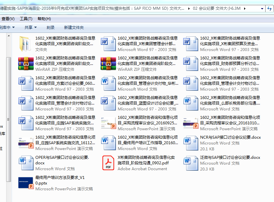Select file name NCR与SAP接口讨论会议纪要.docx
The height and width of the screenshot is (202, 274).
230,137
